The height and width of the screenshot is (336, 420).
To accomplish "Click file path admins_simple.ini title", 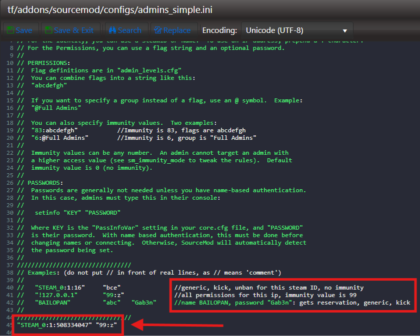I will tap(110, 10).
